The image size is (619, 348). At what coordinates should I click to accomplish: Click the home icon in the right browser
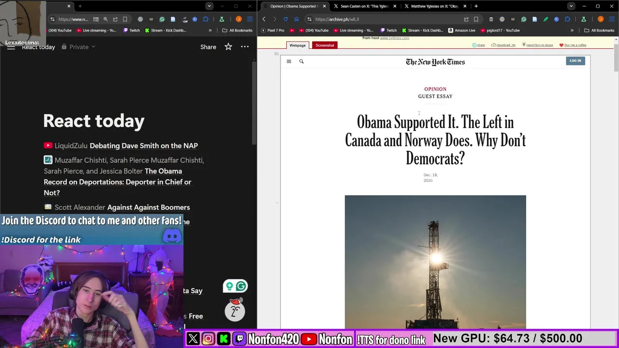(296, 19)
